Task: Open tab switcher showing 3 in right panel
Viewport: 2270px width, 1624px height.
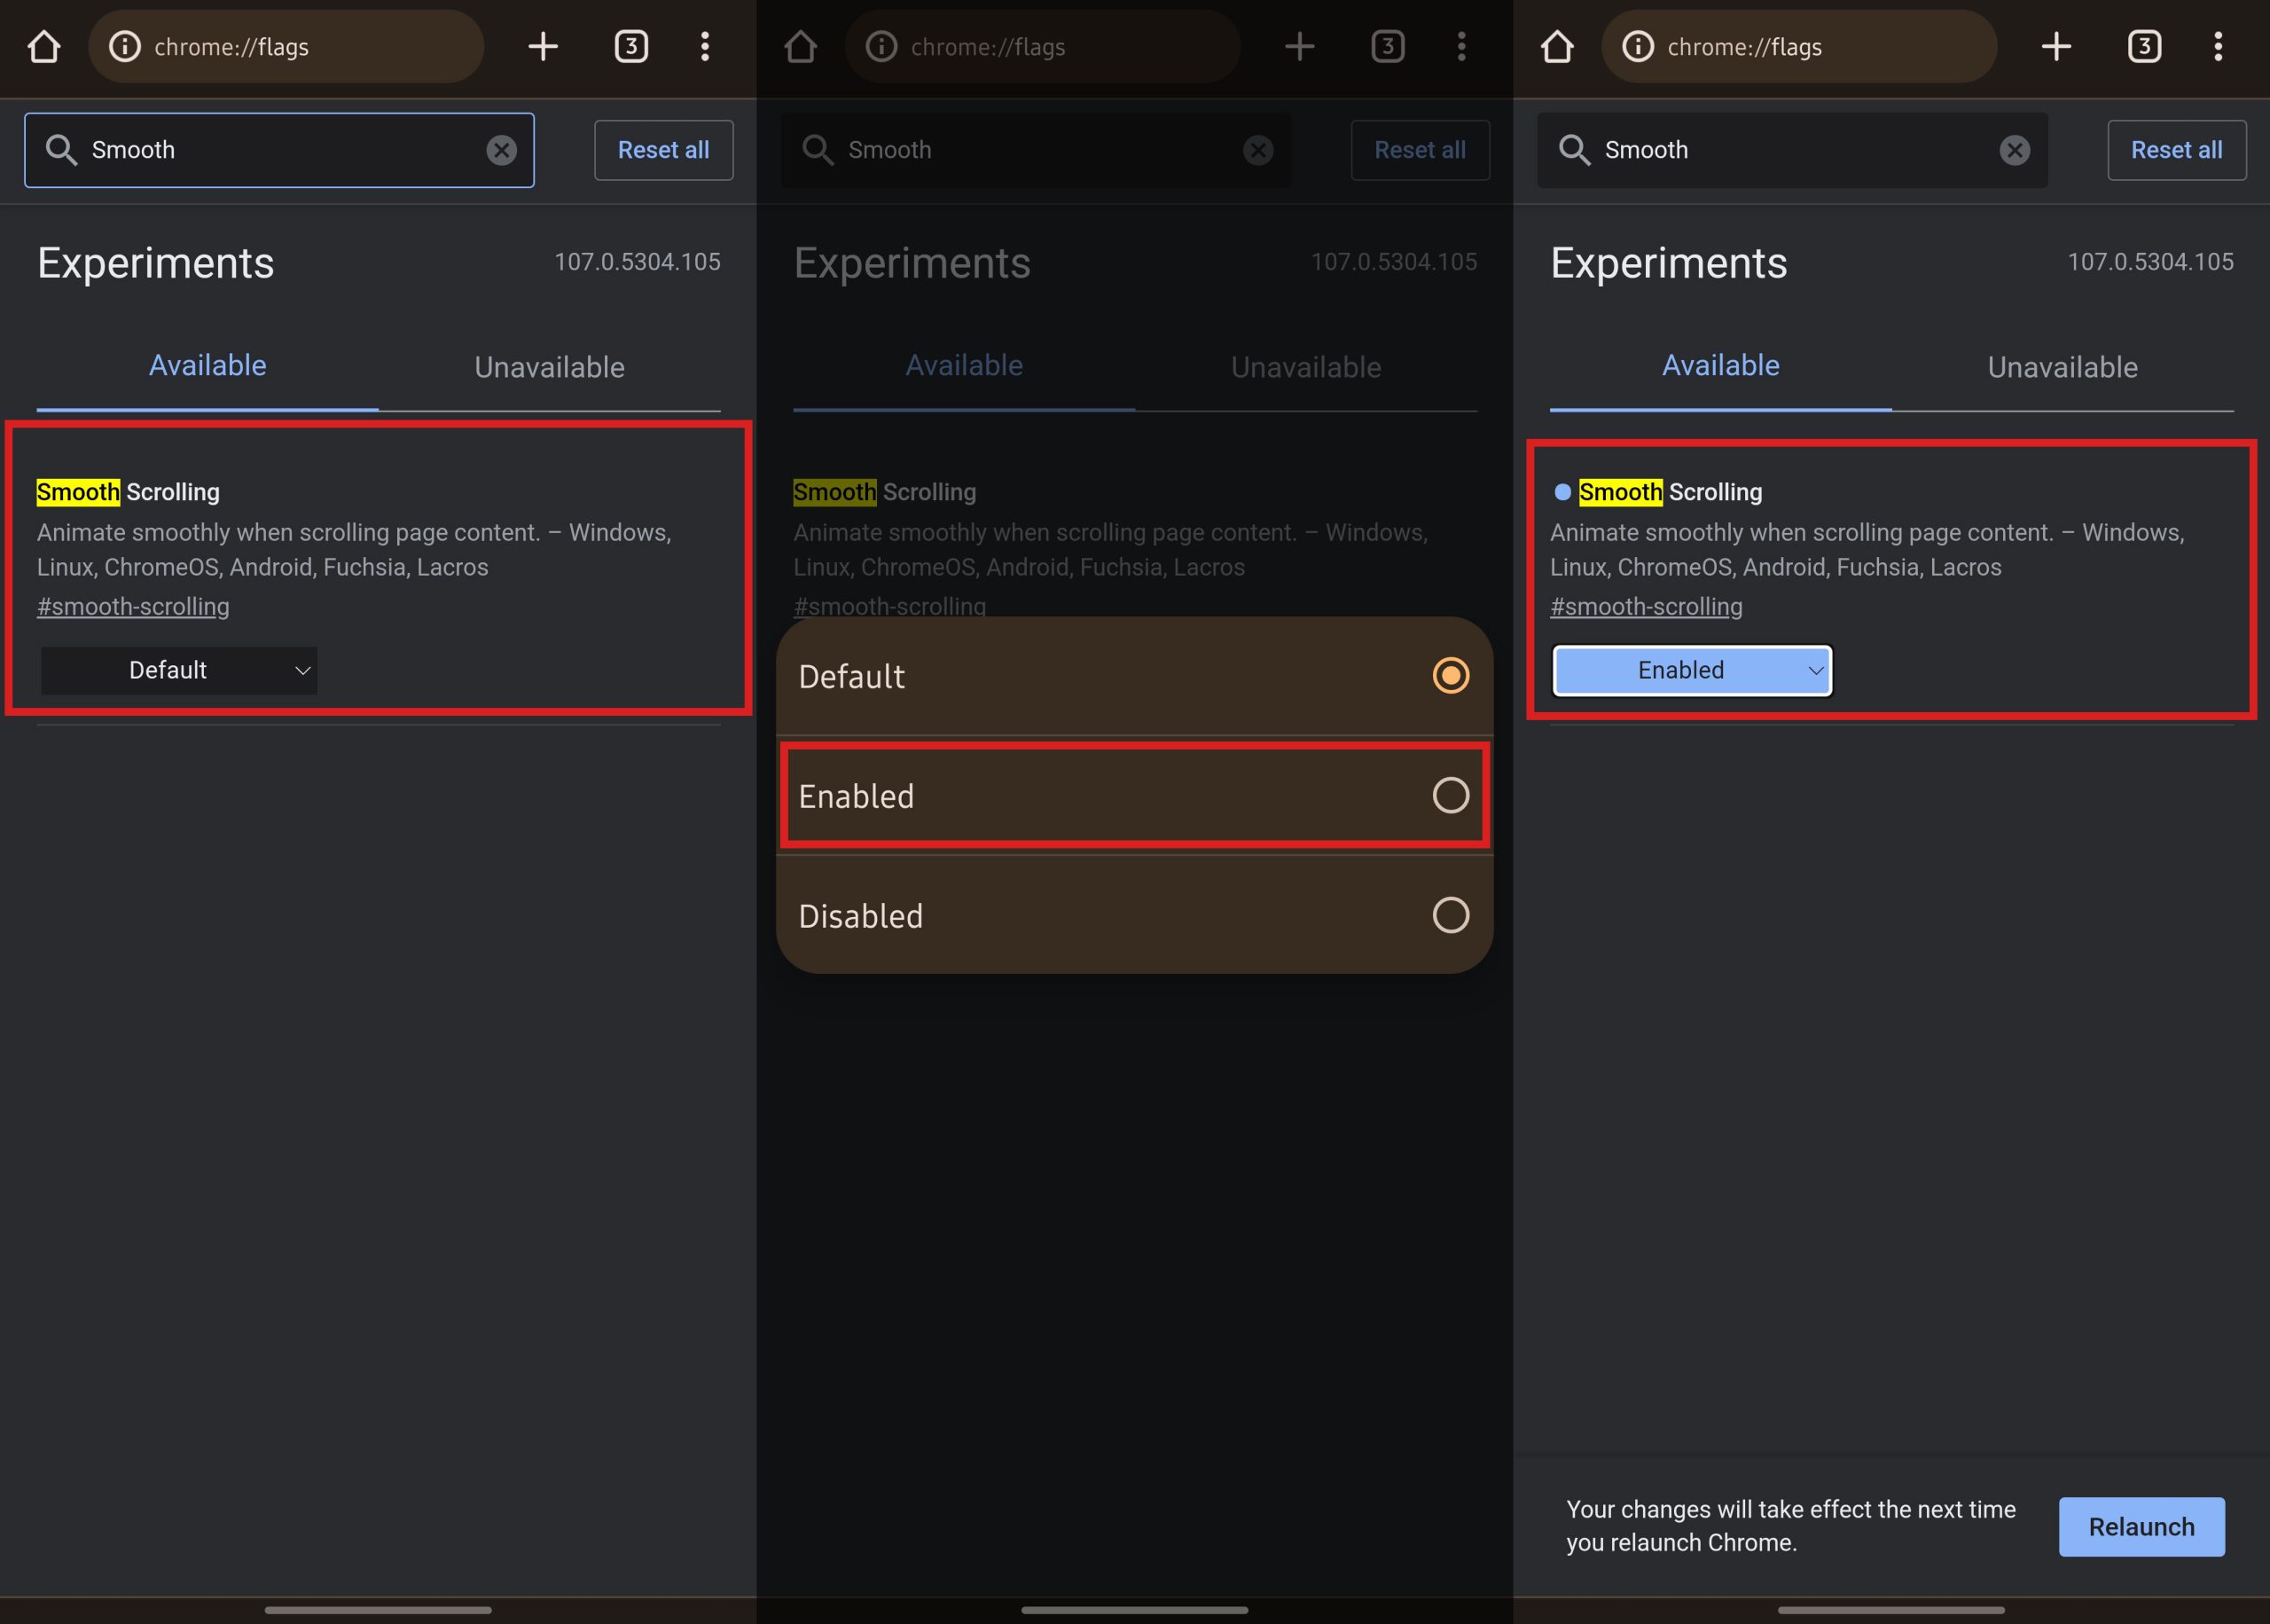Action: (2144, 47)
